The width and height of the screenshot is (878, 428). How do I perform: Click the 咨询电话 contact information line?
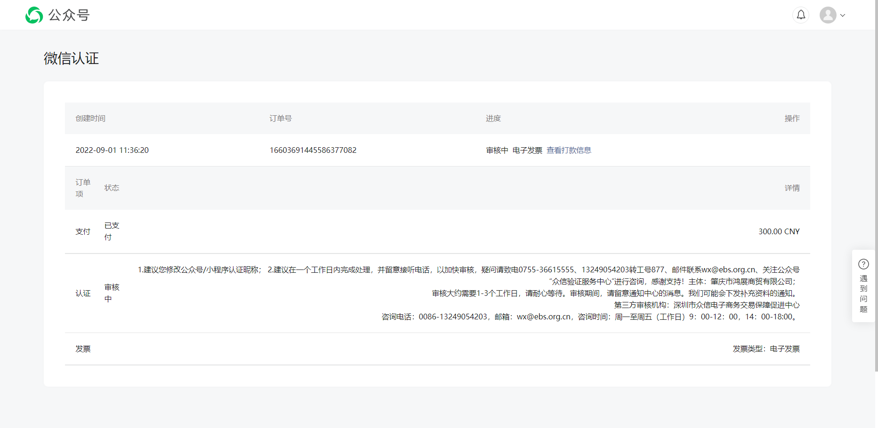(x=590, y=317)
